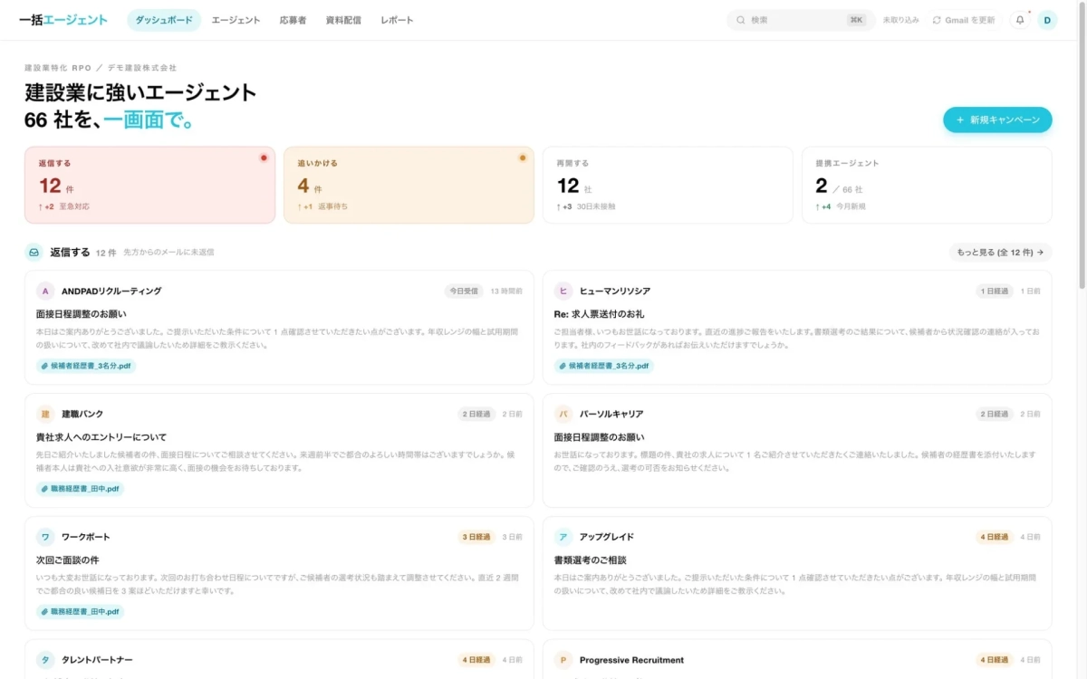Open the user avatar D menu

point(1047,20)
